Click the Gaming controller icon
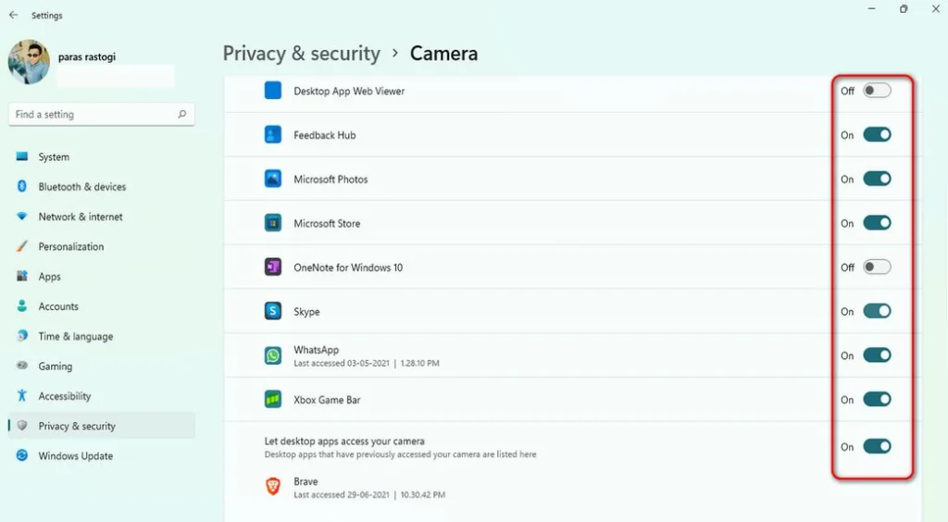The width and height of the screenshot is (948, 522). point(22,366)
